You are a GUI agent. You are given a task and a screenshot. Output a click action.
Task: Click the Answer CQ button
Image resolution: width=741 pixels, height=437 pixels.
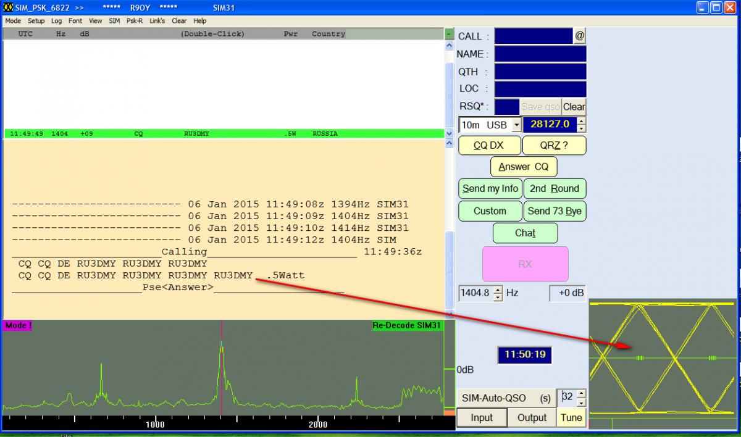pos(524,167)
